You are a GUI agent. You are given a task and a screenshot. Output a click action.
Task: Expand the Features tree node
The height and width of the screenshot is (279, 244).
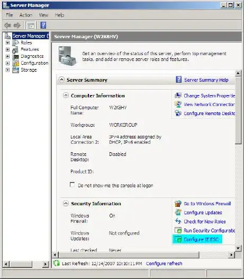coord(7,49)
